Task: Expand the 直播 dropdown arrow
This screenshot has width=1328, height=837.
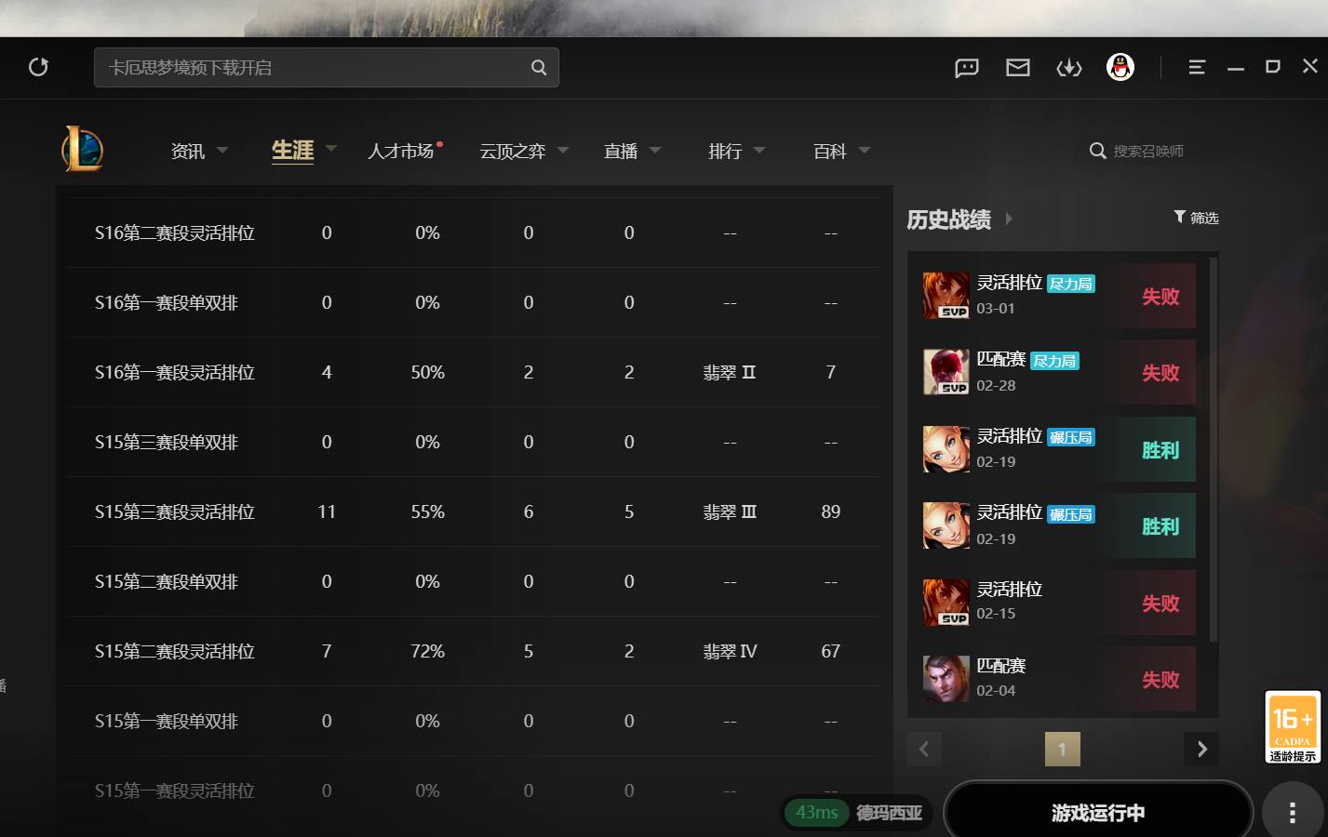Action: click(x=655, y=150)
